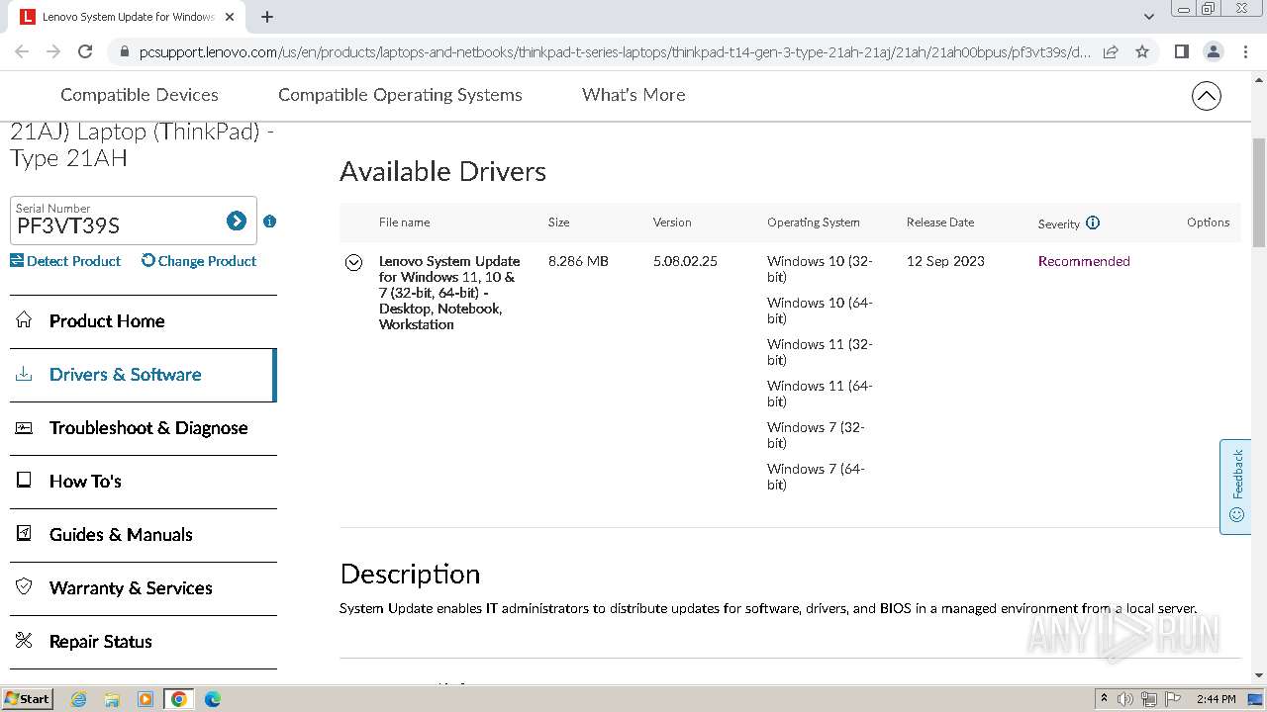This screenshot has width=1267, height=712.
Task: Open a new browser tab
Action: (x=267, y=17)
